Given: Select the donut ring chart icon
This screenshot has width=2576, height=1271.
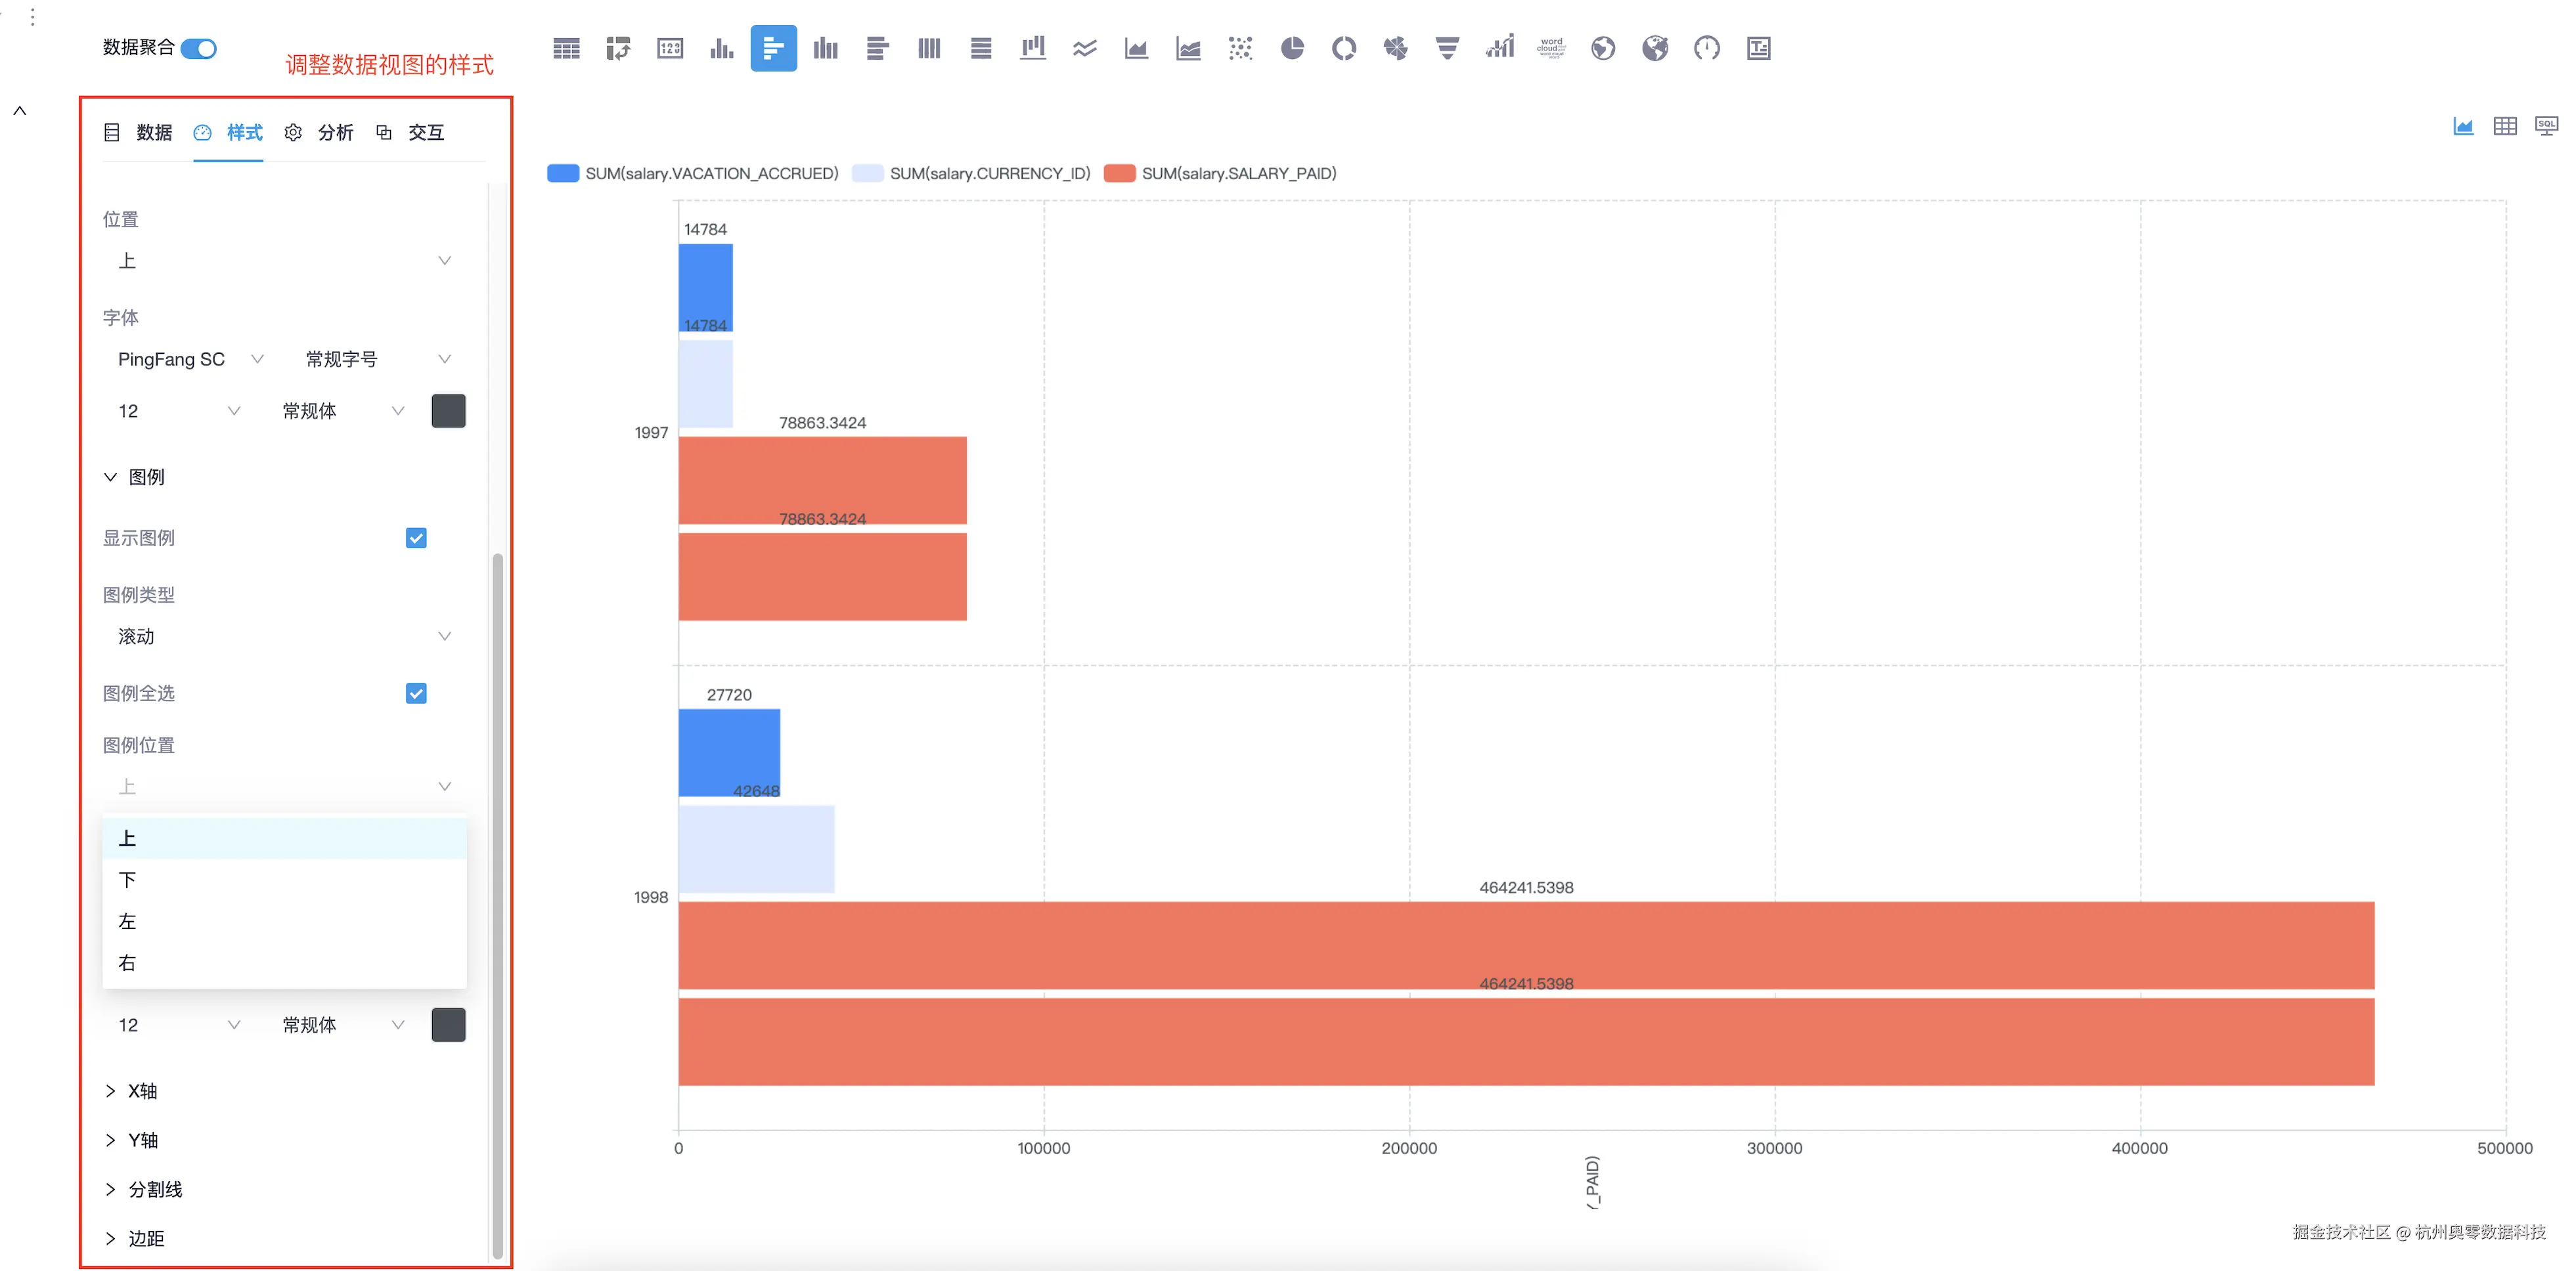Looking at the screenshot, I should 1344,48.
